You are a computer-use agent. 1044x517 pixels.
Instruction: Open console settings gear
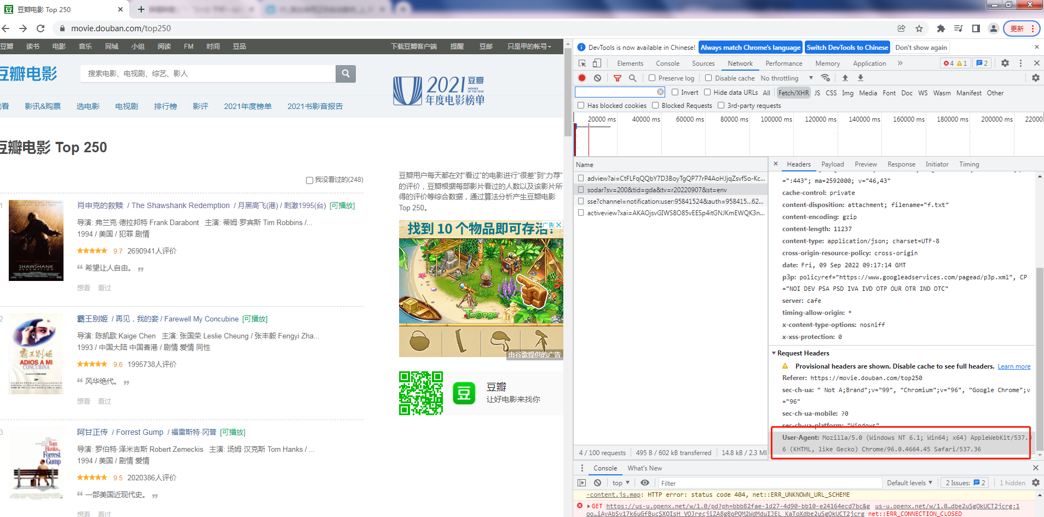[x=1035, y=483]
